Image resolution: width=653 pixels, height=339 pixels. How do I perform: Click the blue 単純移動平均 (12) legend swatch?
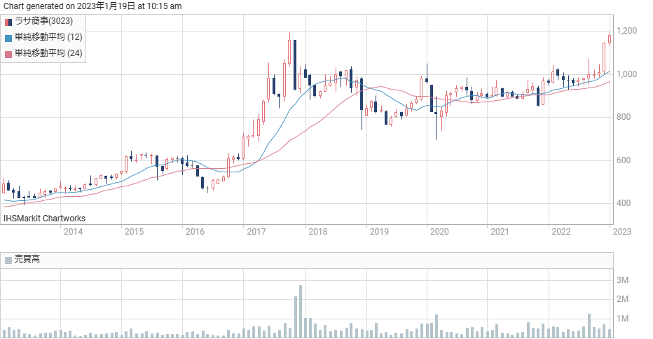[x=8, y=39]
